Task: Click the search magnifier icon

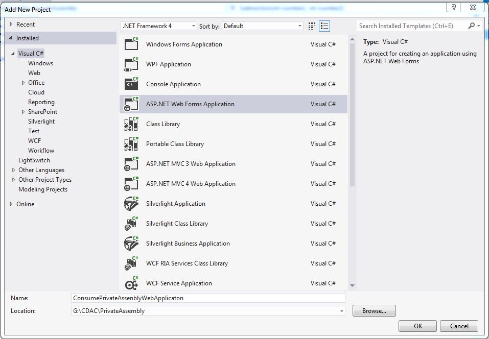Action: tap(471, 26)
